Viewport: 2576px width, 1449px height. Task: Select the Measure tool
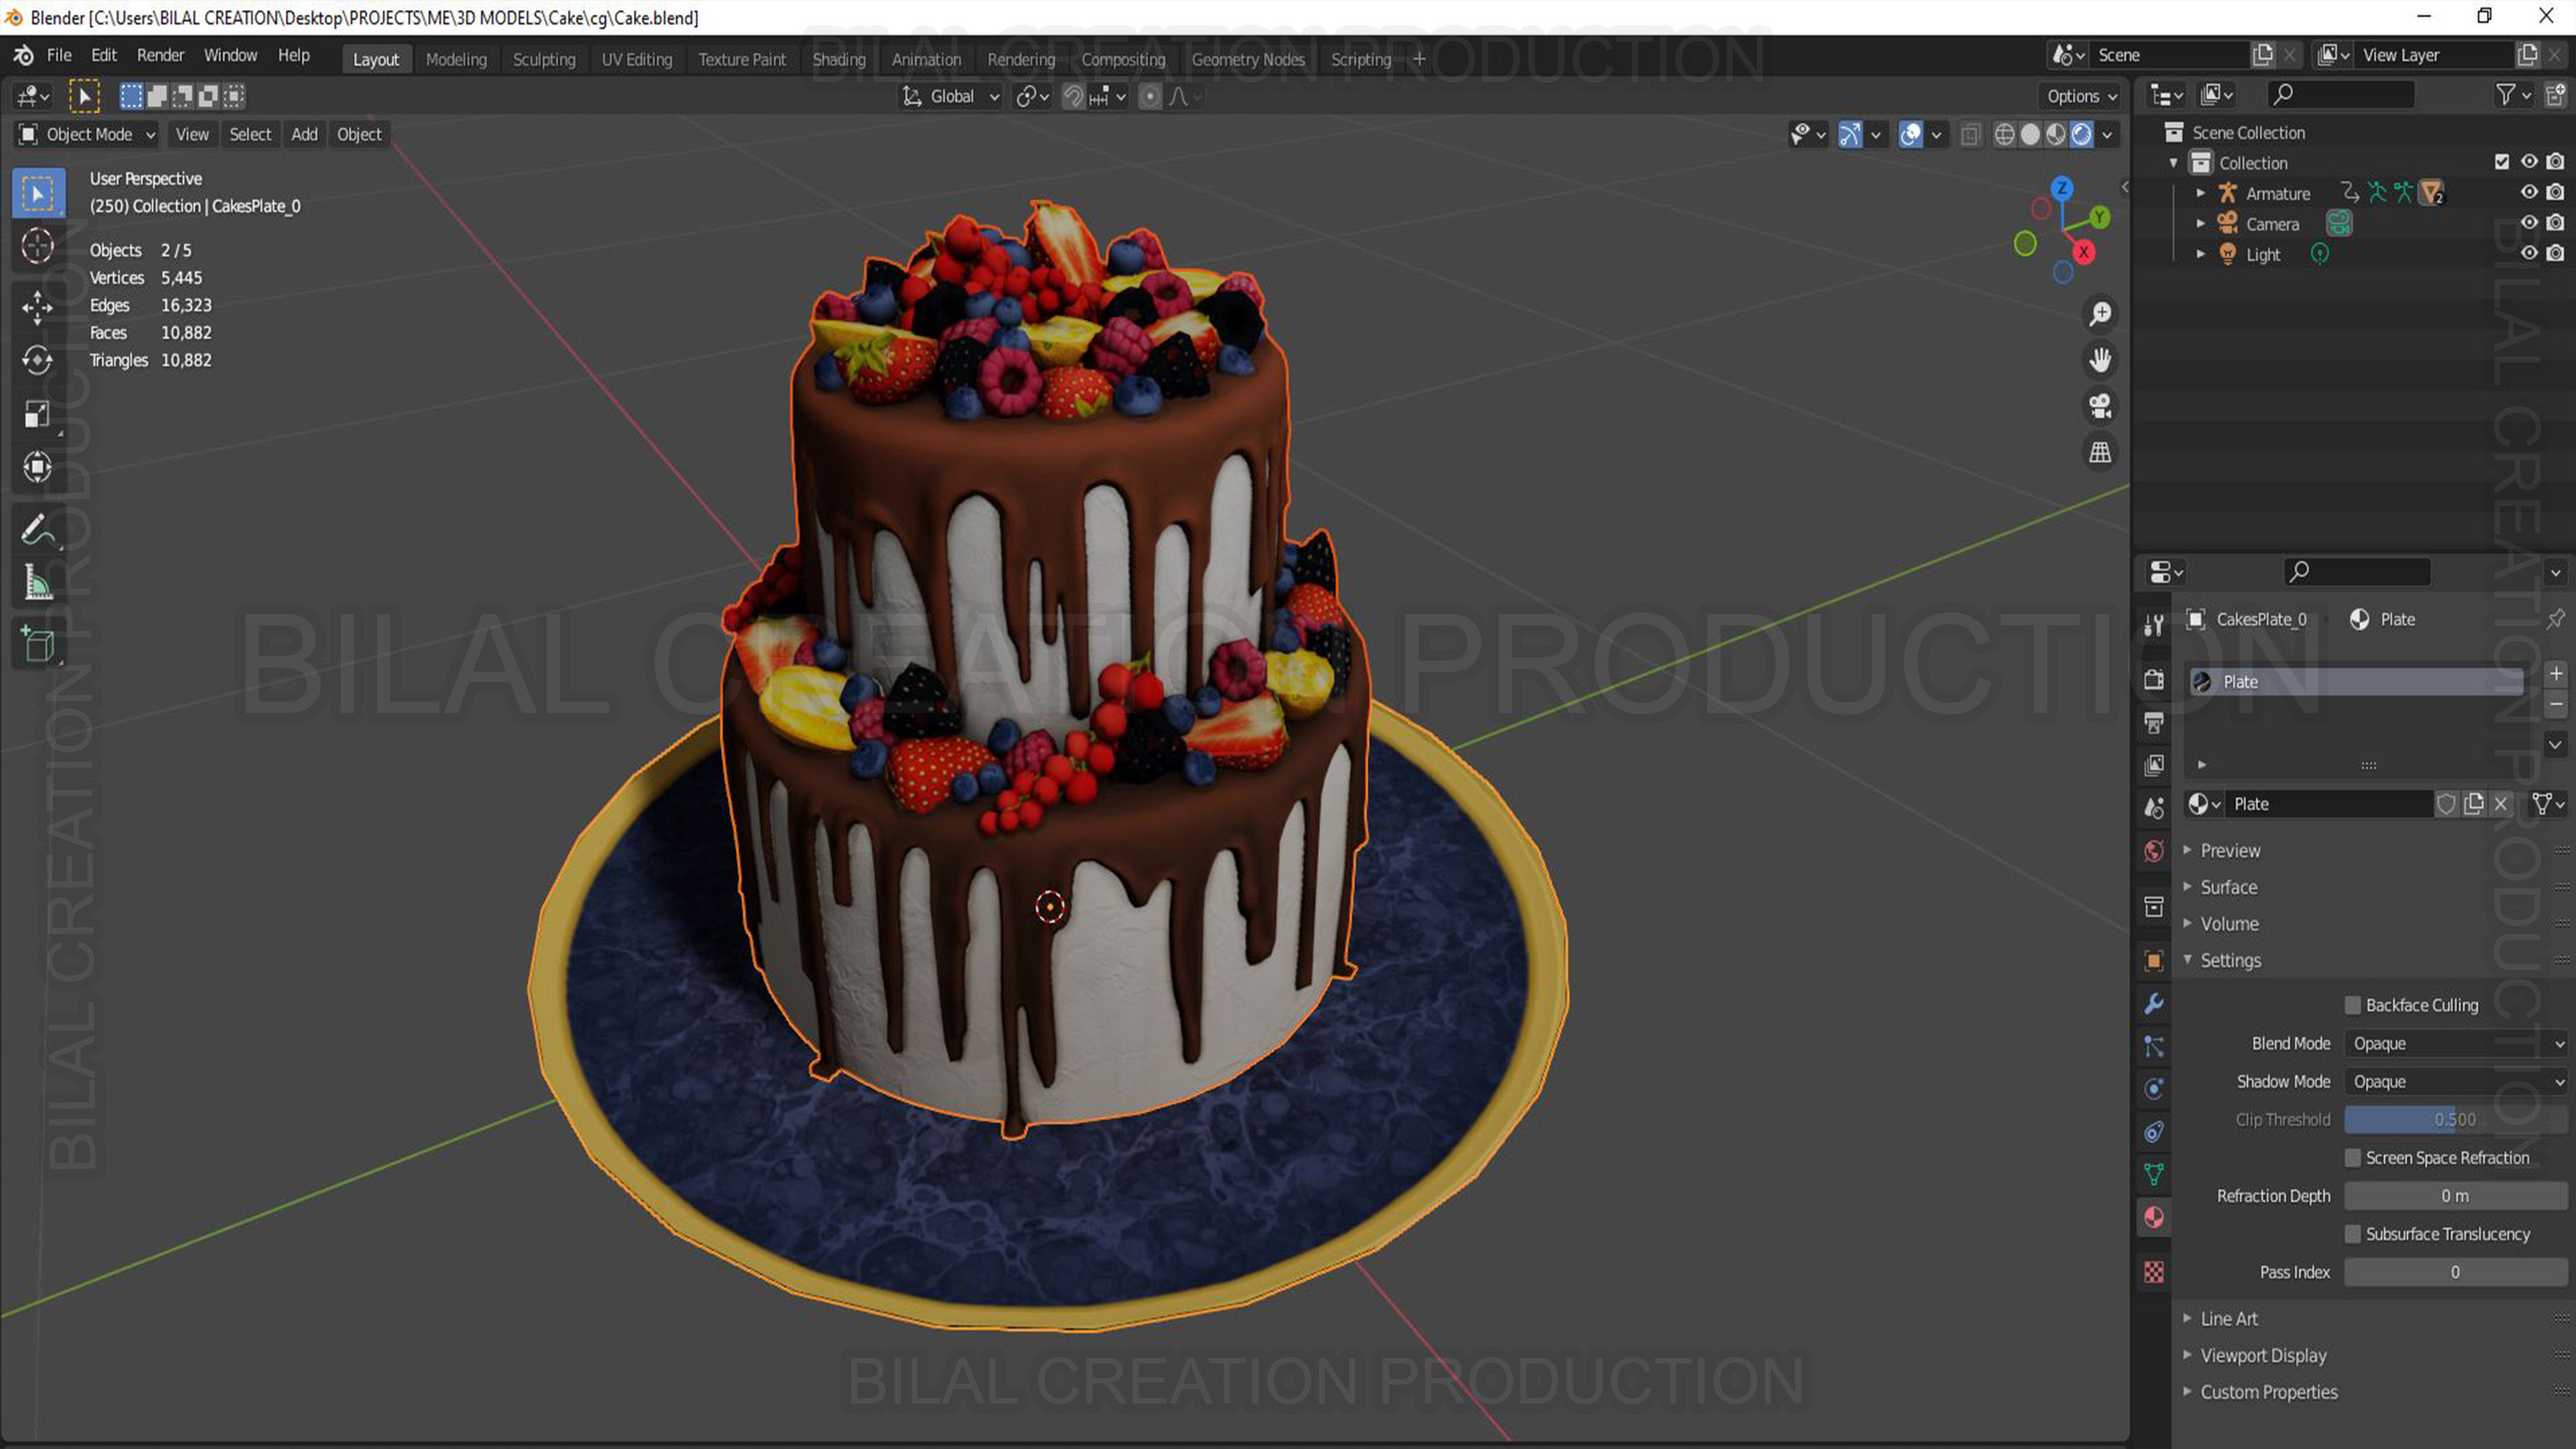38,583
